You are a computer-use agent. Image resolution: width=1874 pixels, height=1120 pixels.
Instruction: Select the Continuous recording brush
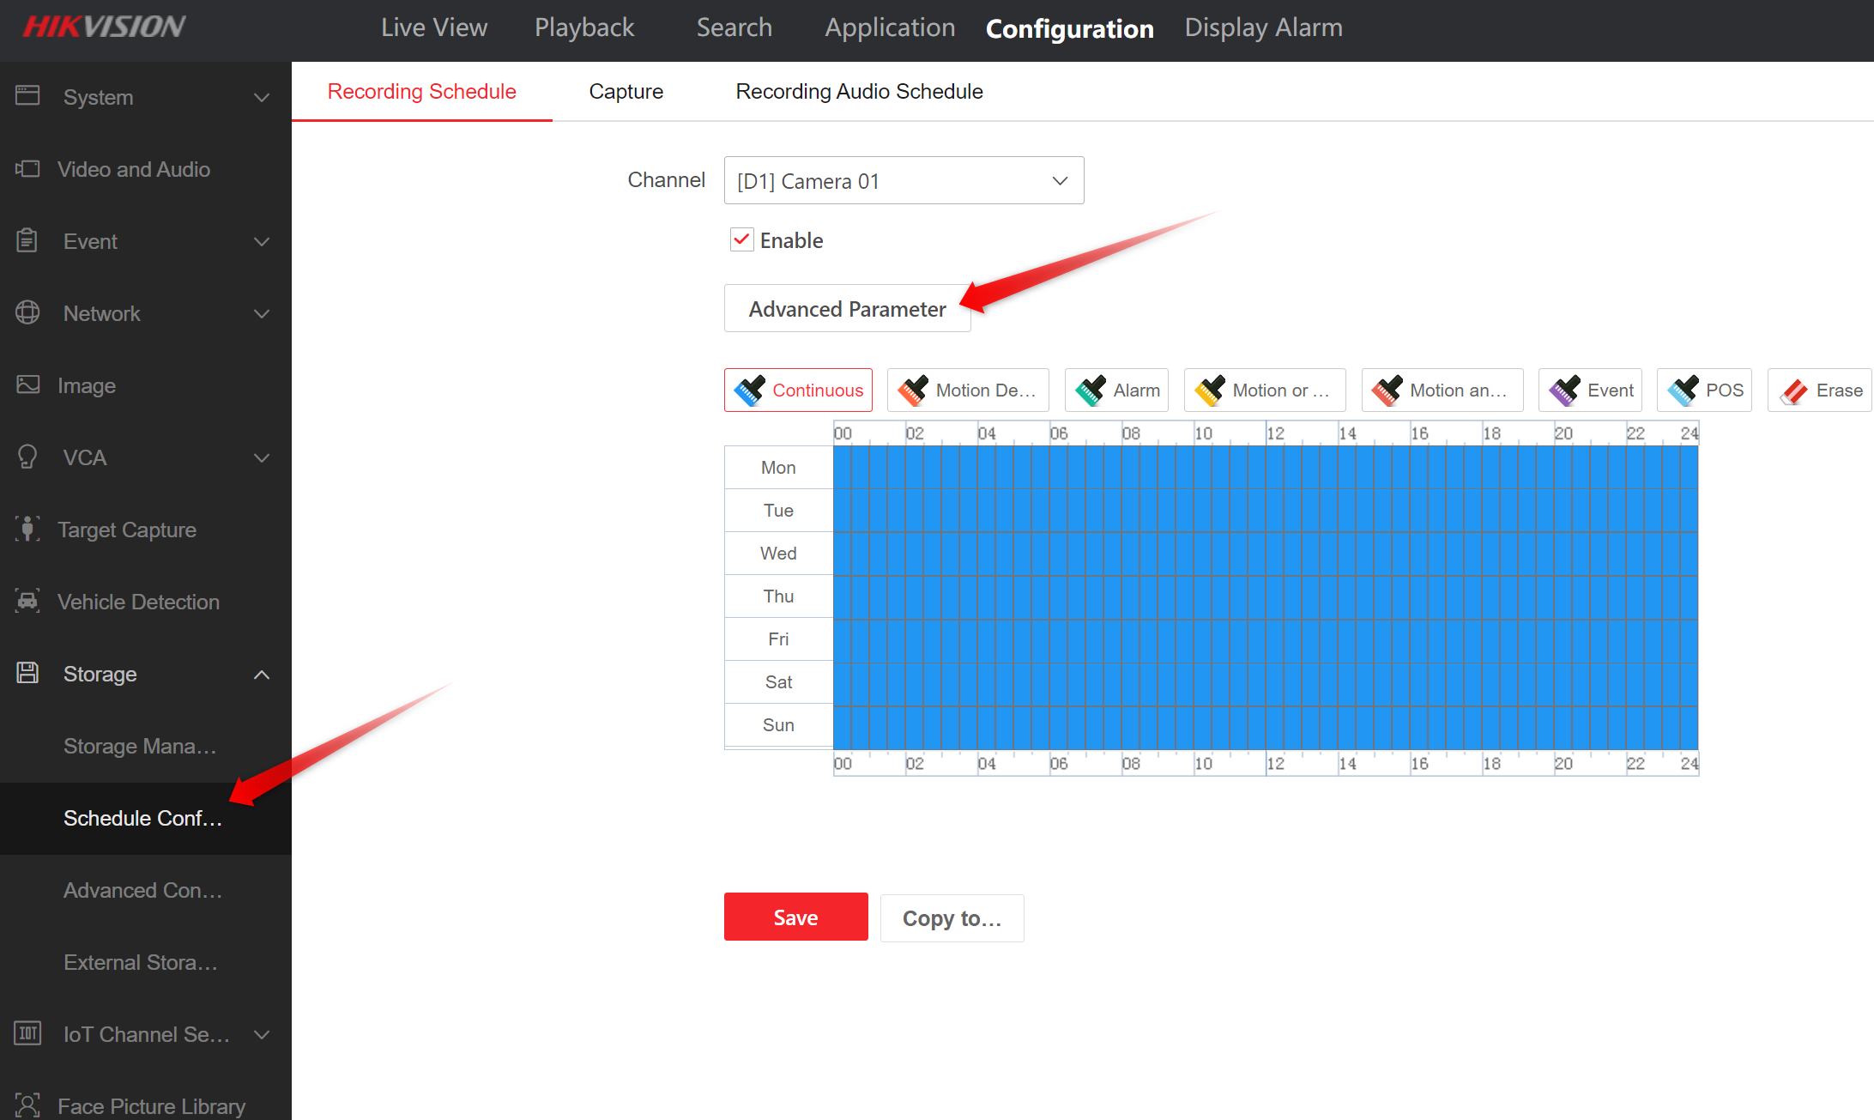coord(798,390)
